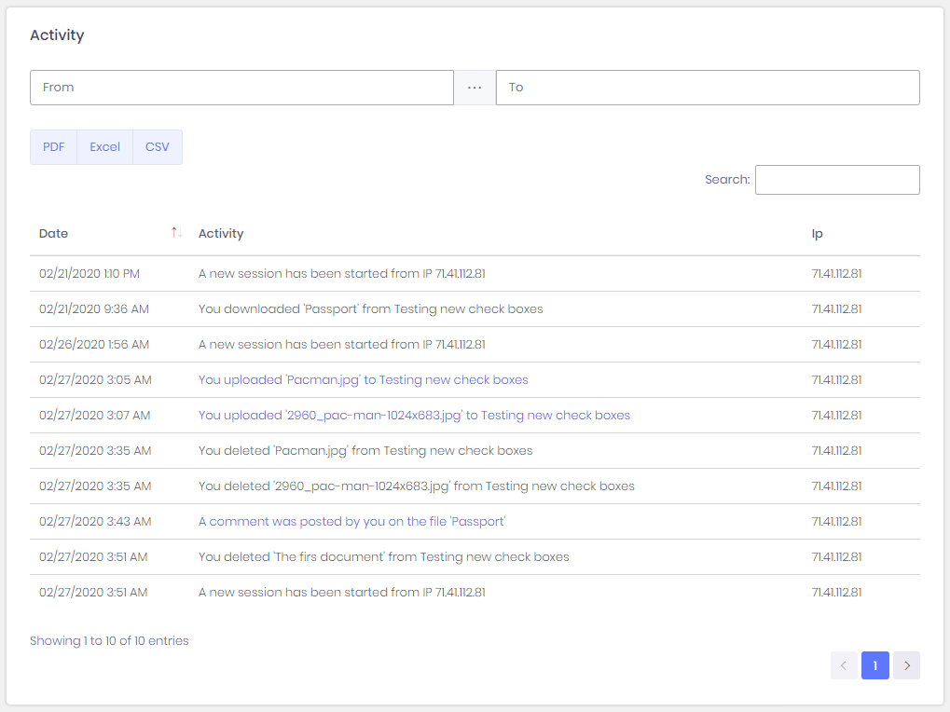The width and height of the screenshot is (950, 712).
Task: Open the comment posted on 'Passport' link
Action: point(351,521)
